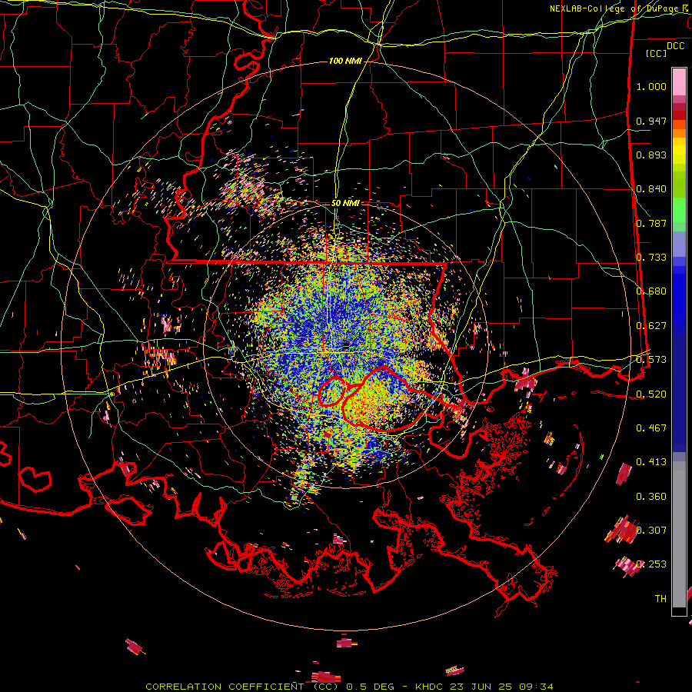Click the 50 NMI range ring label
The width and height of the screenshot is (692, 692).
click(x=345, y=203)
